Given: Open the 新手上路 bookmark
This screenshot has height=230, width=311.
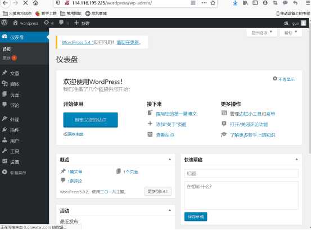Looking at the screenshot, I should (x=46, y=13).
